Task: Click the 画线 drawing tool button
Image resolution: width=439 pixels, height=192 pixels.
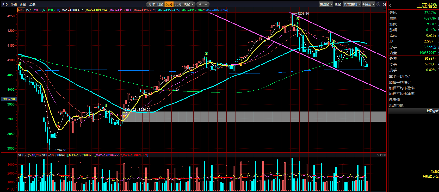Action: 338,4
